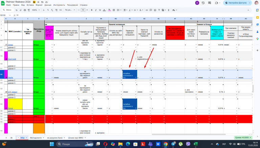This screenshot has width=260, height=148.
Task: Expand the font size dropdown showing 10
Action: click(x=83, y=10)
